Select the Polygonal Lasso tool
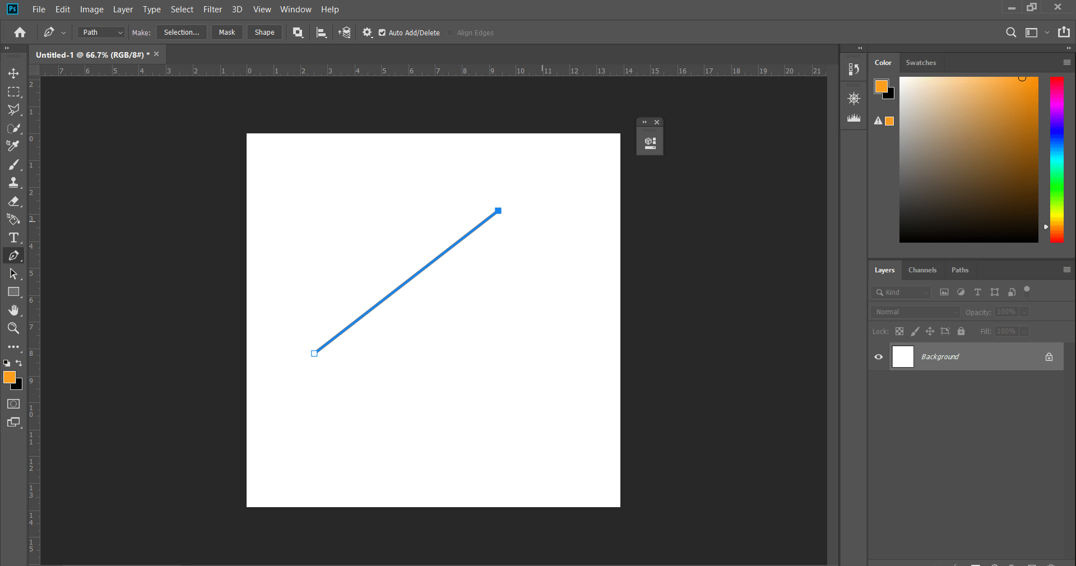Image resolution: width=1076 pixels, height=566 pixels. (13, 110)
